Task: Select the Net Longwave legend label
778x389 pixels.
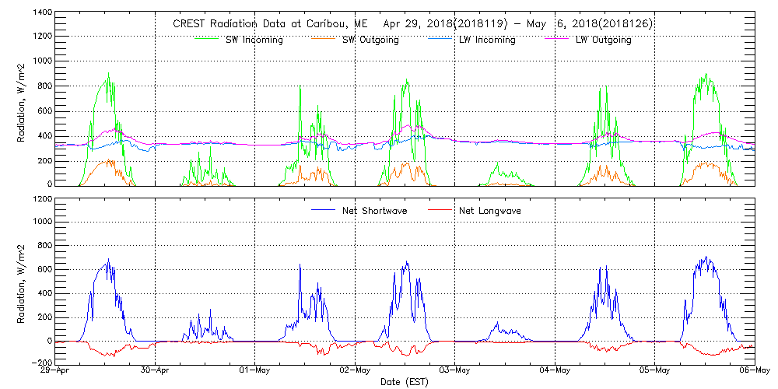Action: [x=489, y=211]
